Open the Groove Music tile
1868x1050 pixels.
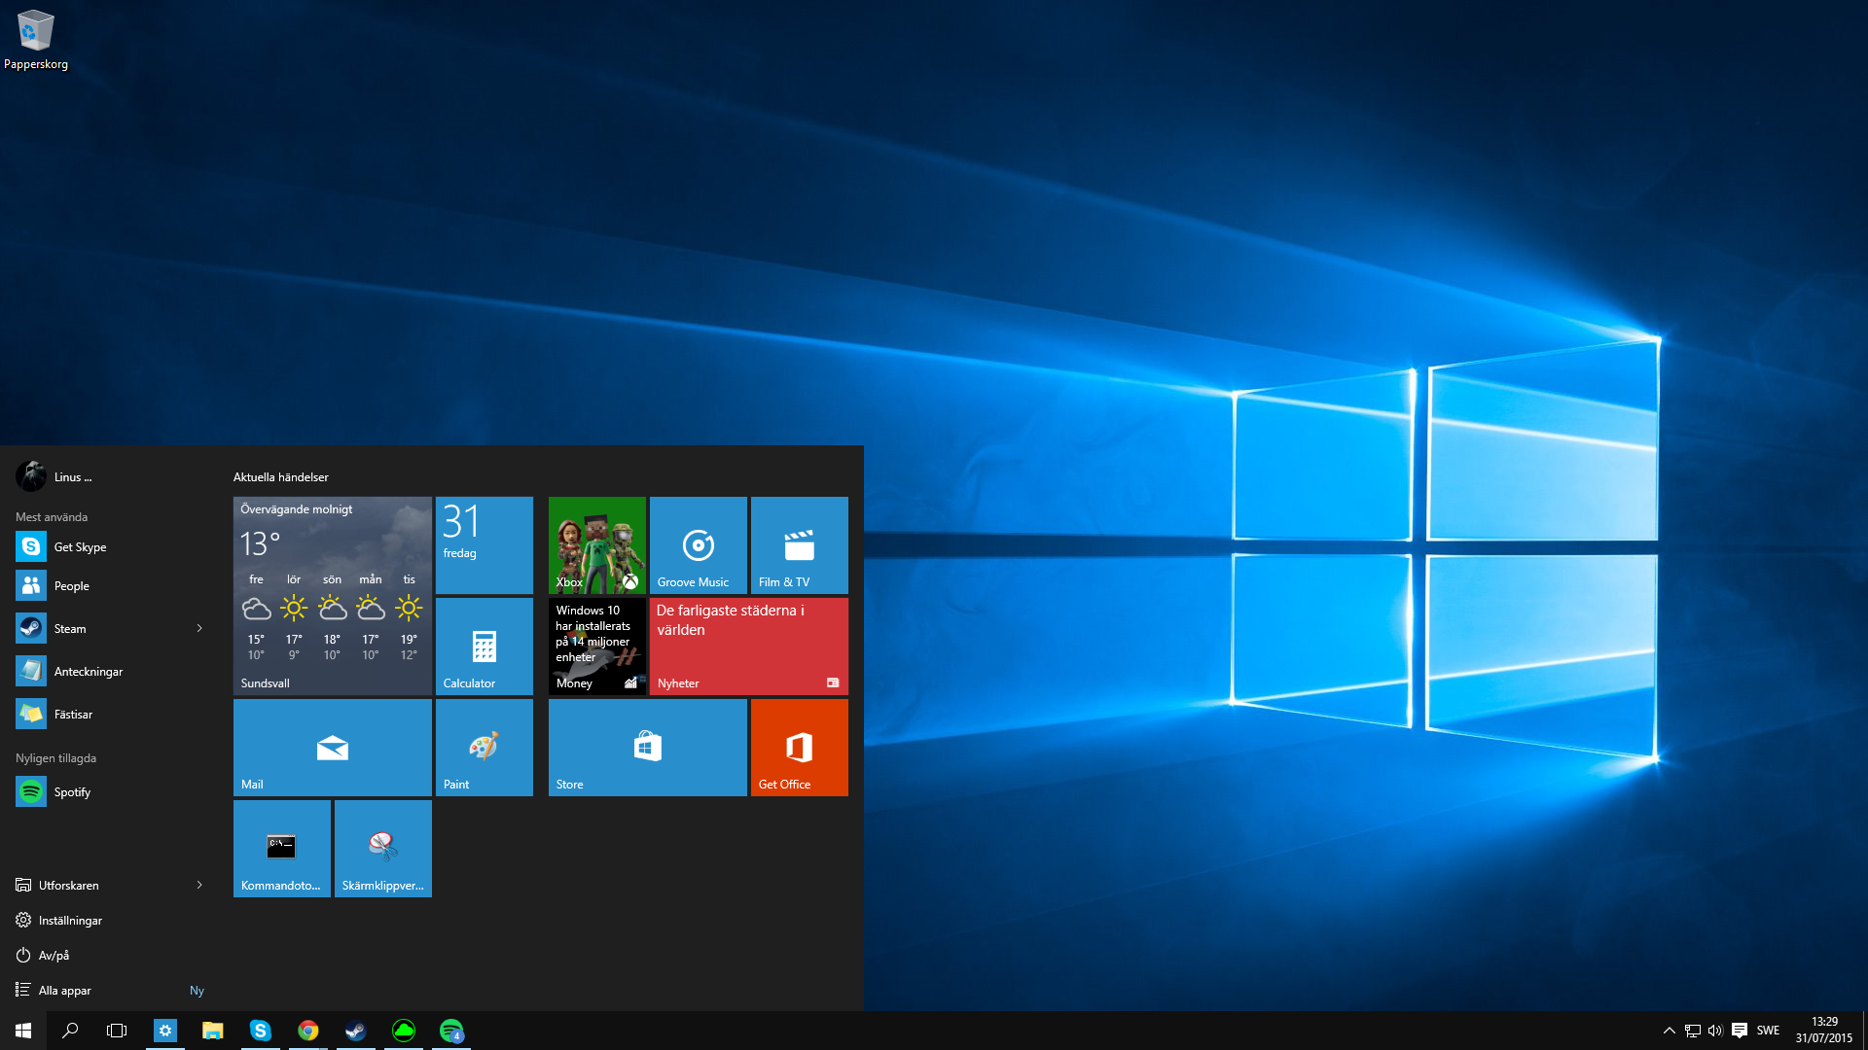point(698,544)
